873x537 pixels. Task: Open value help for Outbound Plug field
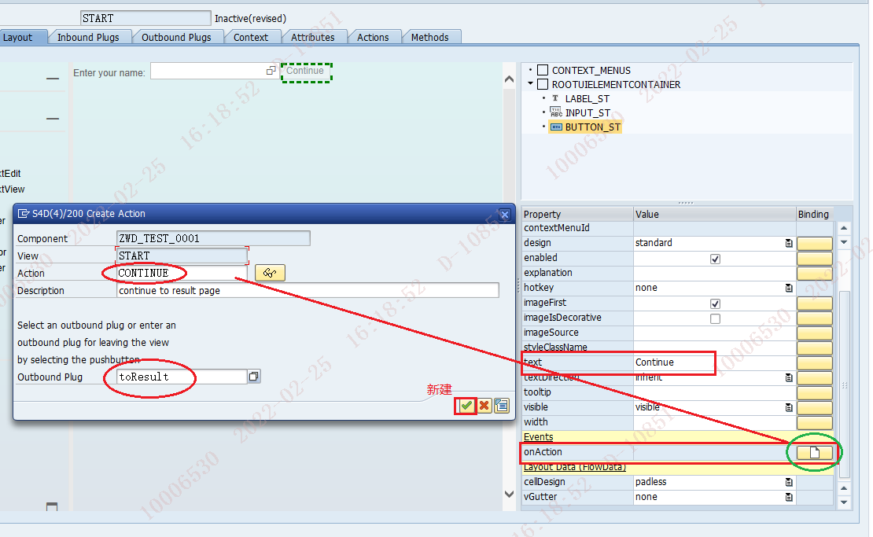[x=254, y=377]
